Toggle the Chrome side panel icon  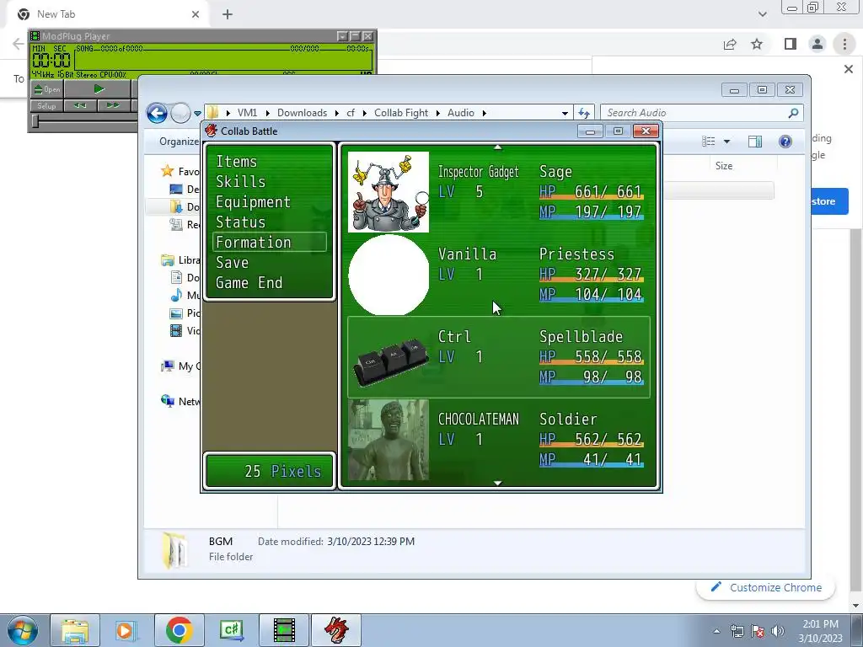(x=791, y=44)
